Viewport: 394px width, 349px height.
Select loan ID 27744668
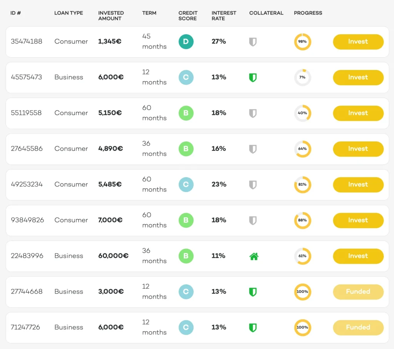tap(27, 291)
